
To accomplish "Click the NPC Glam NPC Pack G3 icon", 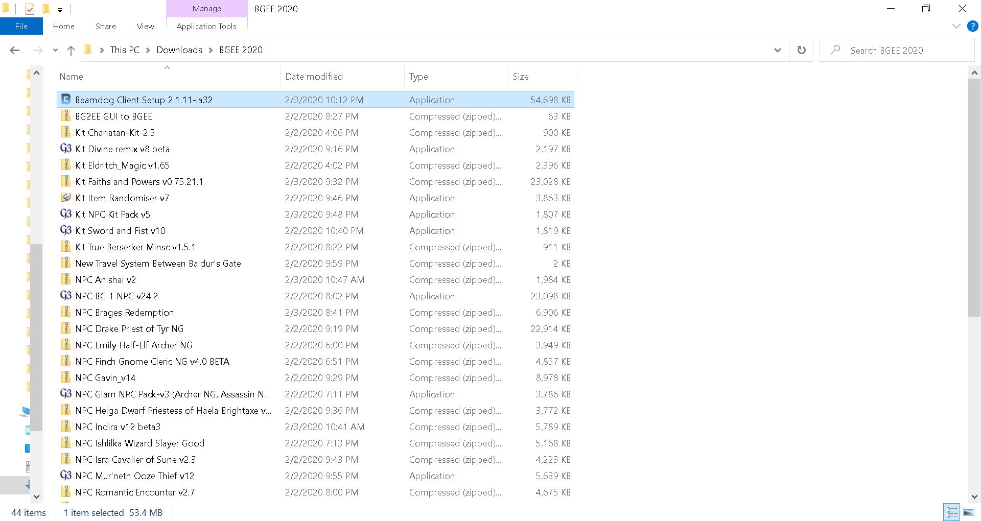I will click(66, 394).
